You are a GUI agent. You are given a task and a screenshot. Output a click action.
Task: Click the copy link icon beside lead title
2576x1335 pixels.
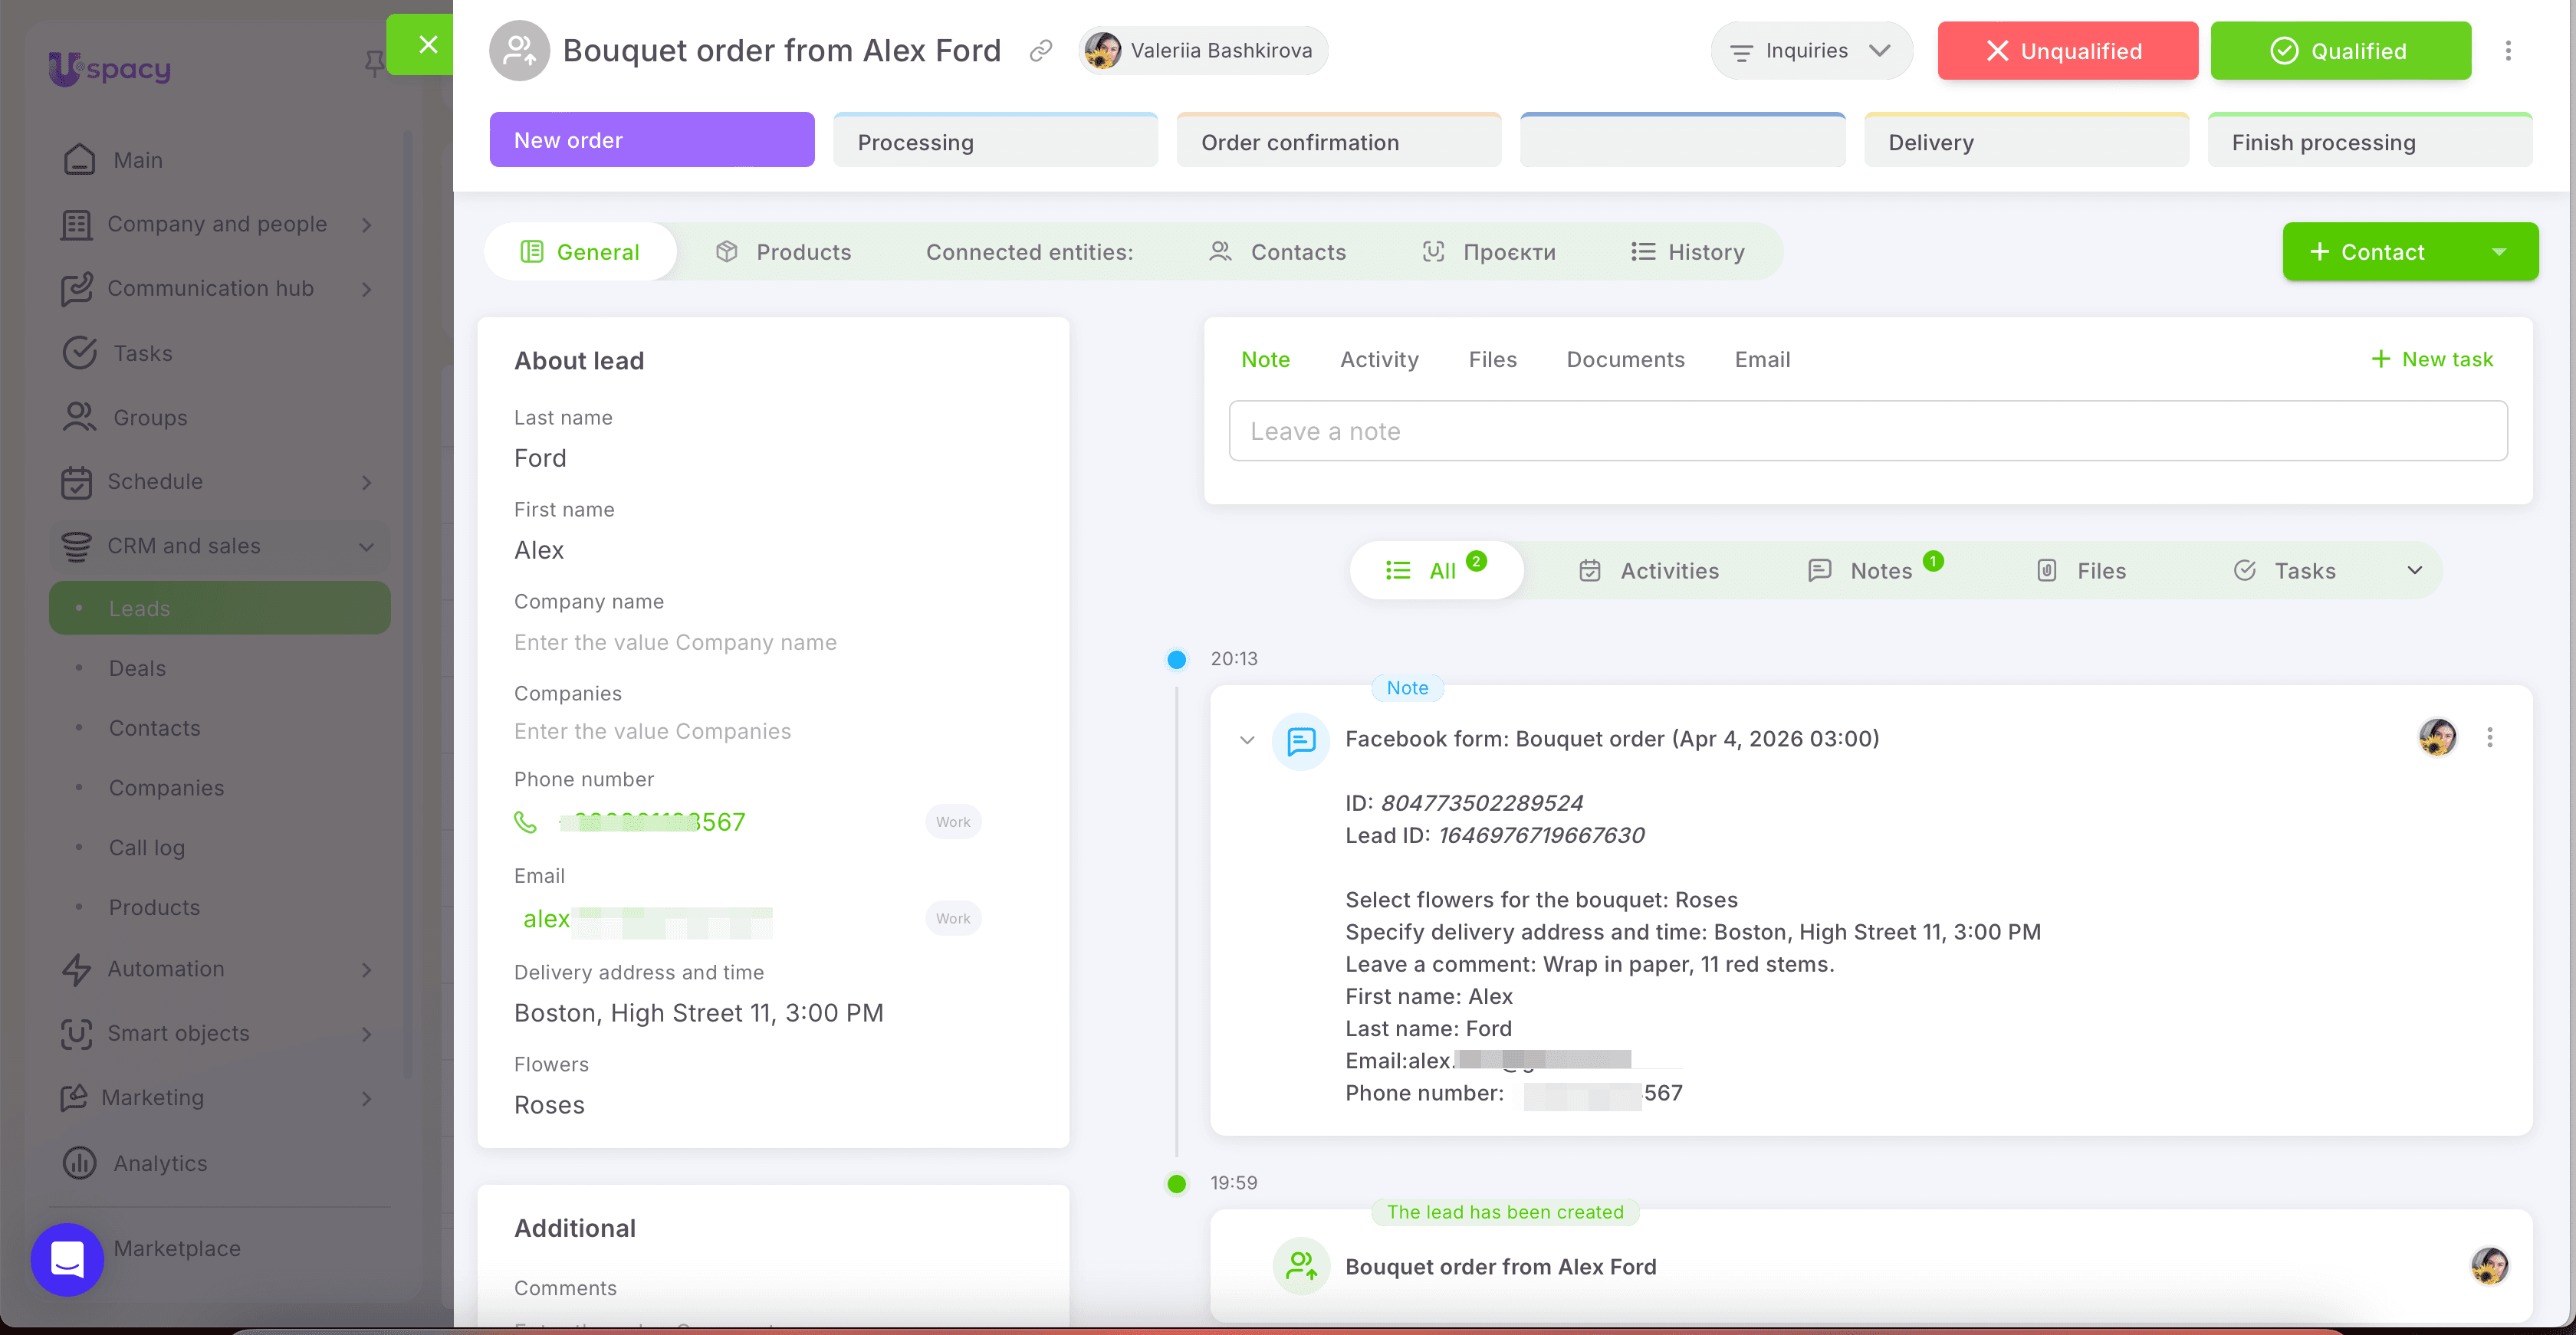(1041, 51)
